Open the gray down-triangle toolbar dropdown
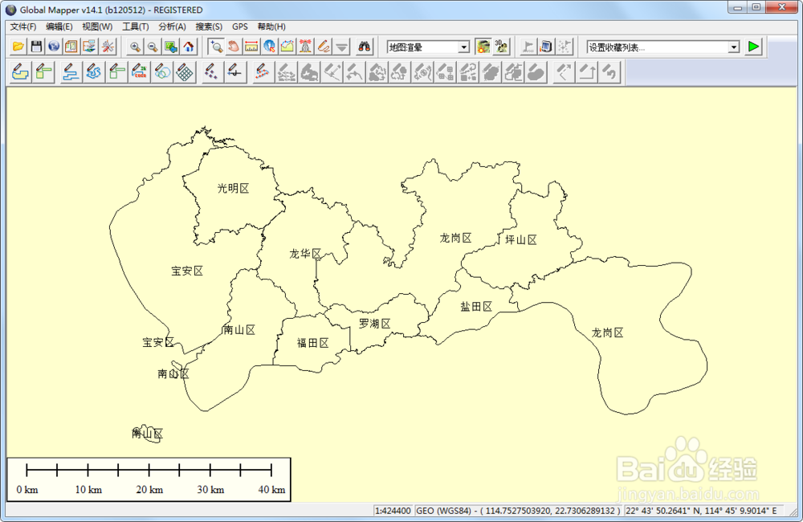The width and height of the screenshot is (803, 522). [341, 47]
